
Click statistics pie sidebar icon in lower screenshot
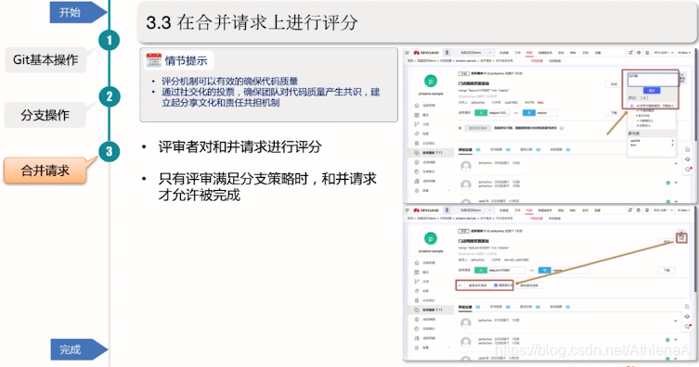417,329
